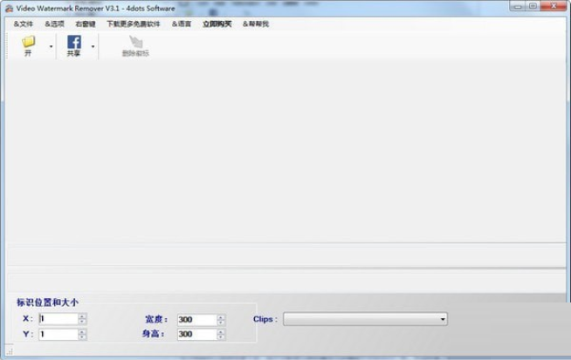571x360 pixels.
Task: Click the 宽度 width input field
Action: click(196, 319)
